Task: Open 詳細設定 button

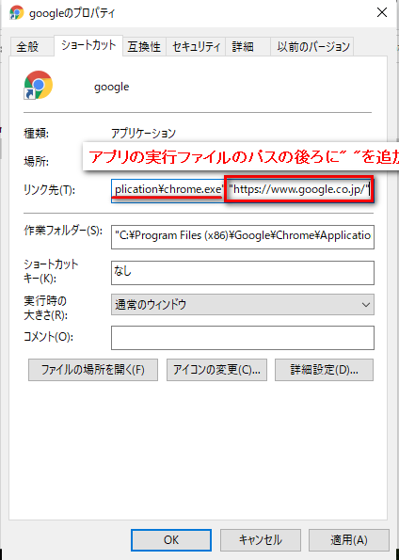Action: [324, 370]
